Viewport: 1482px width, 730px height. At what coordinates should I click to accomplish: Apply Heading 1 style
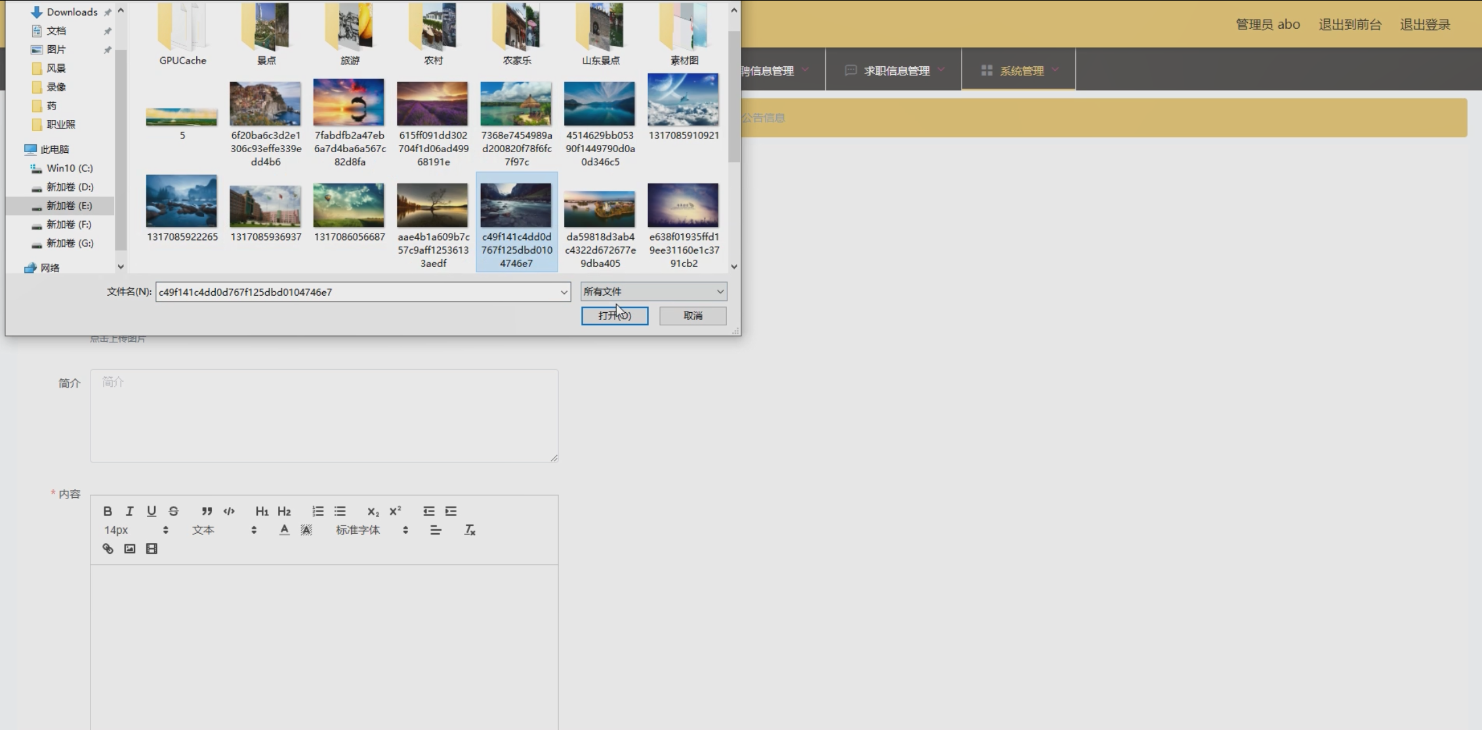[x=262, y=511]
